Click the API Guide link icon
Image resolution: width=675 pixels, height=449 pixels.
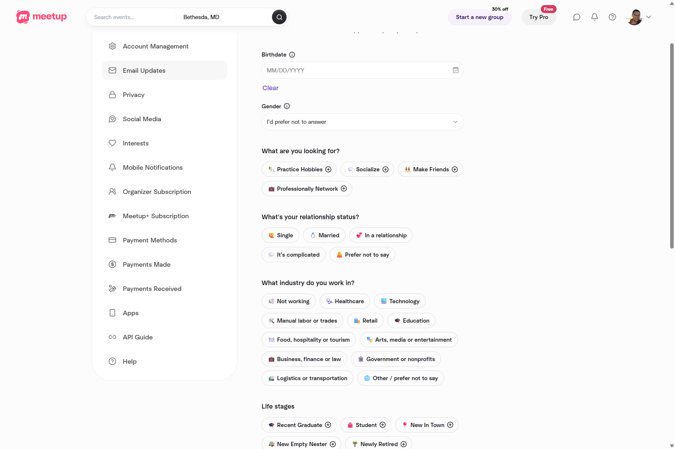coord(112,337)
